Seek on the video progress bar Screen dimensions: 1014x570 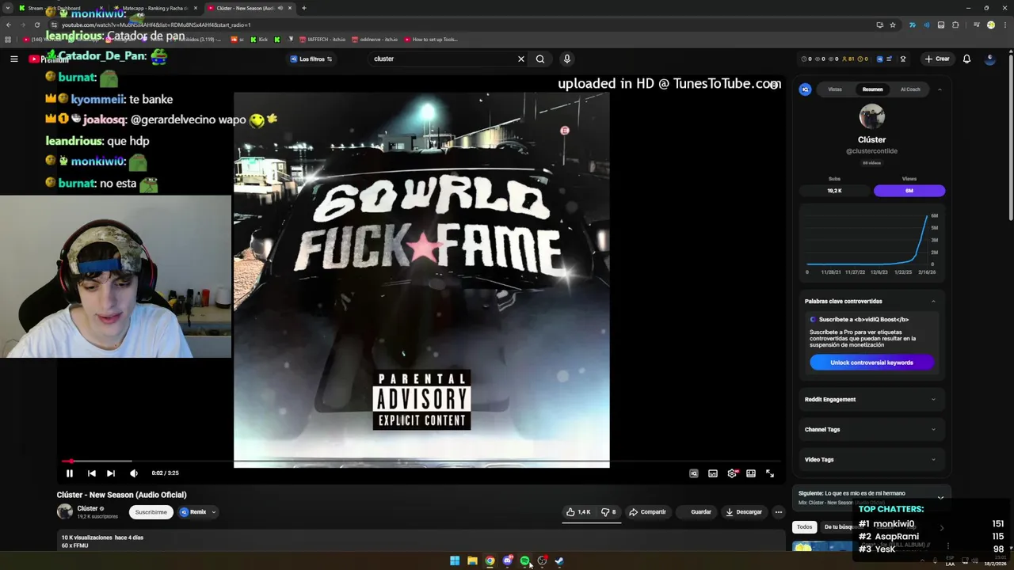[x=421, y=461]
